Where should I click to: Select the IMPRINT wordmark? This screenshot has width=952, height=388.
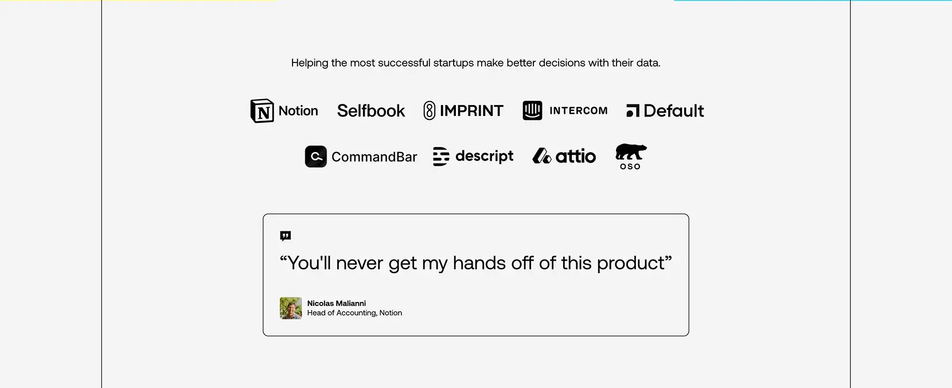click(471, 111)
